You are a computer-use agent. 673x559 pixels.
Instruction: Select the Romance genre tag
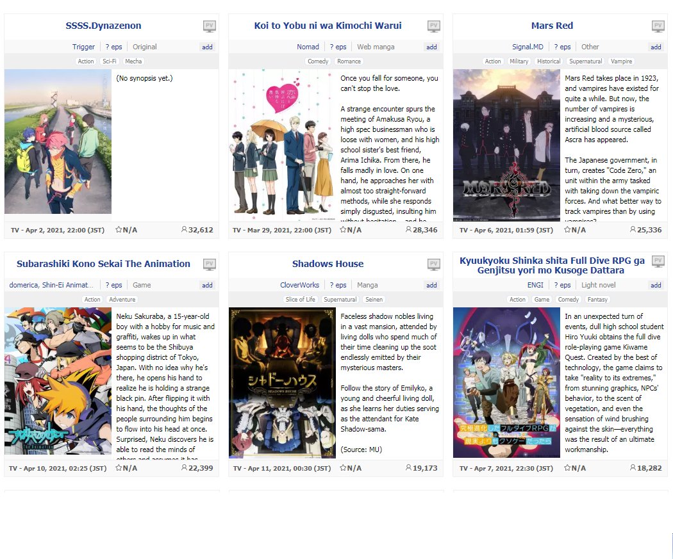pyautogui.click(x=349, y=61)
